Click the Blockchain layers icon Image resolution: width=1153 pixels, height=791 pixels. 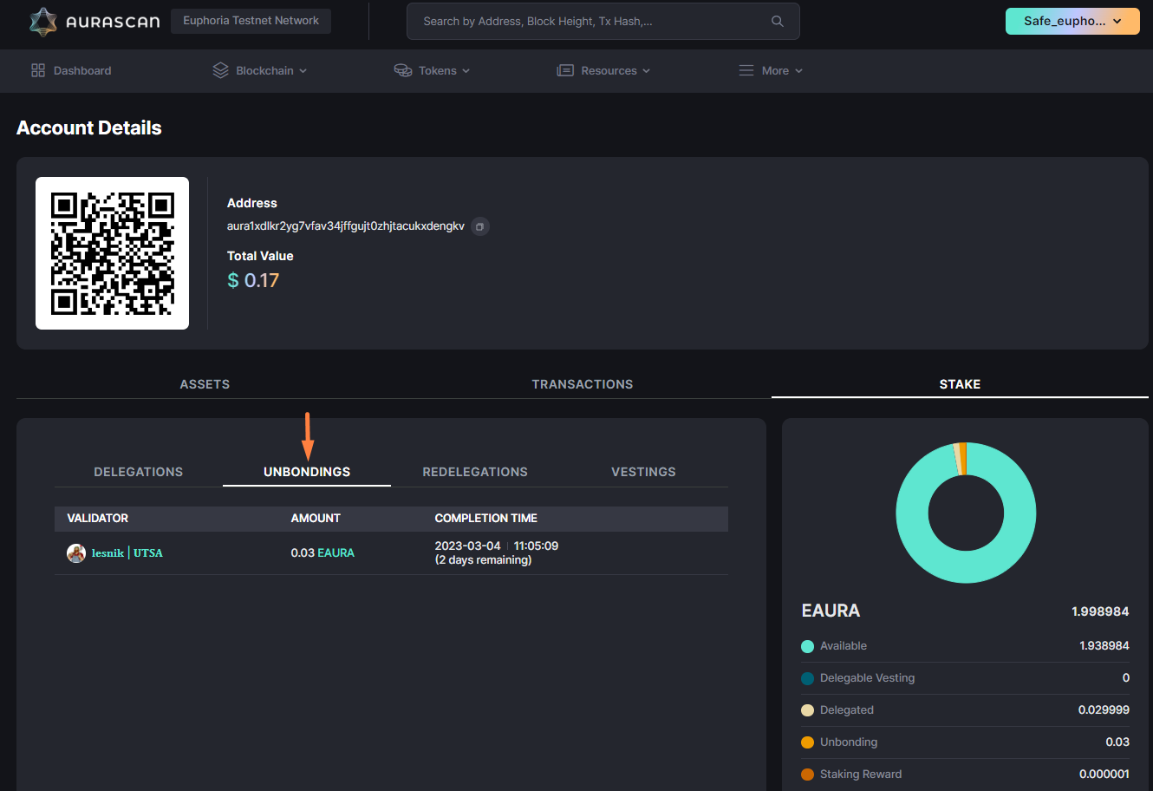tap(220, 70)
